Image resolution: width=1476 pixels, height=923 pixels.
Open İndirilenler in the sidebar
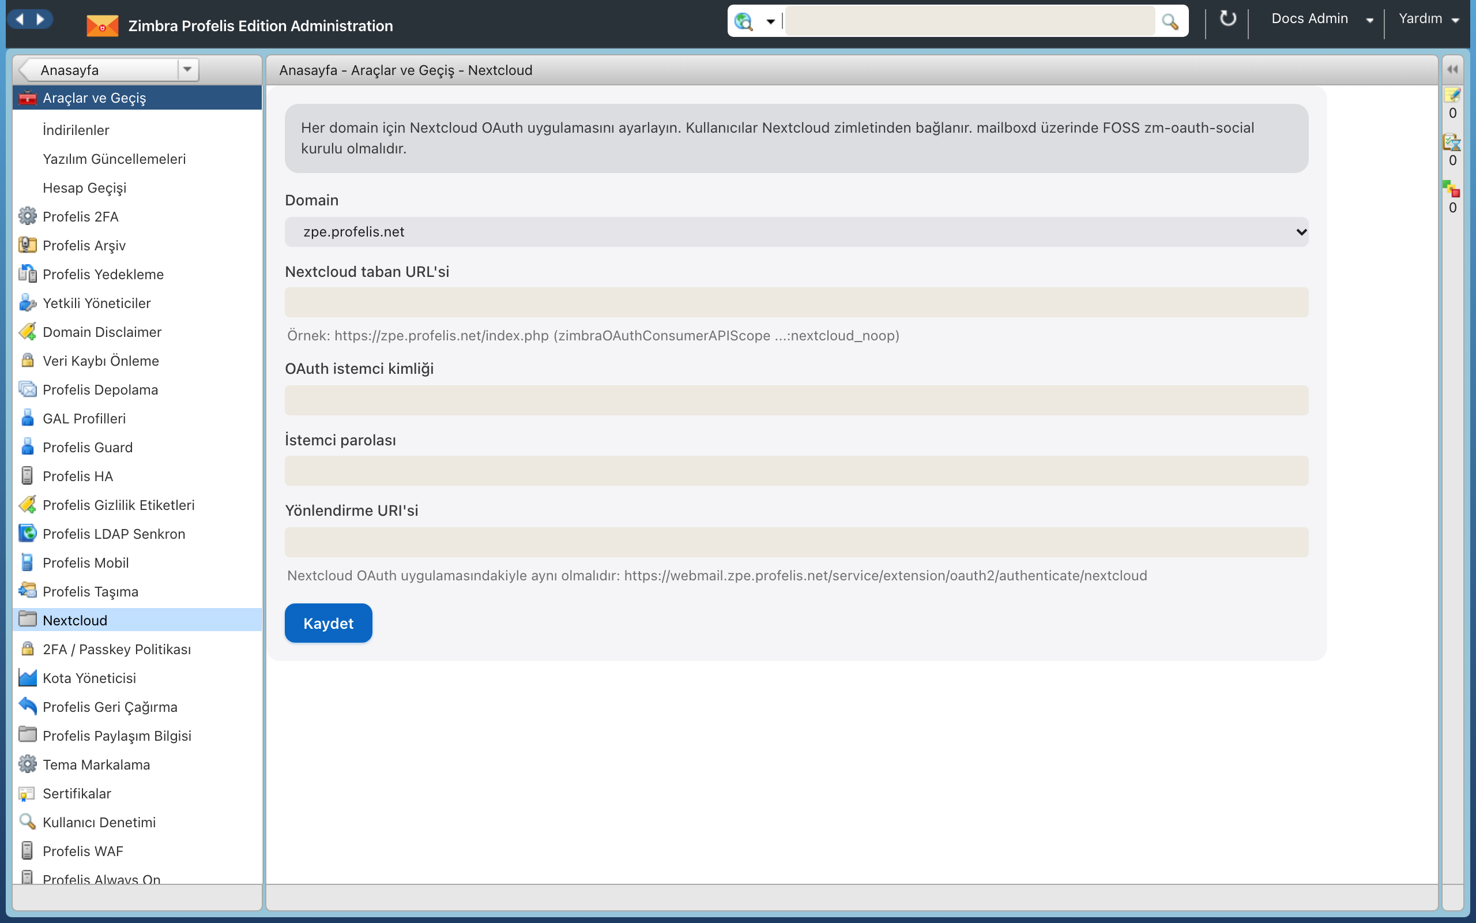76,130
